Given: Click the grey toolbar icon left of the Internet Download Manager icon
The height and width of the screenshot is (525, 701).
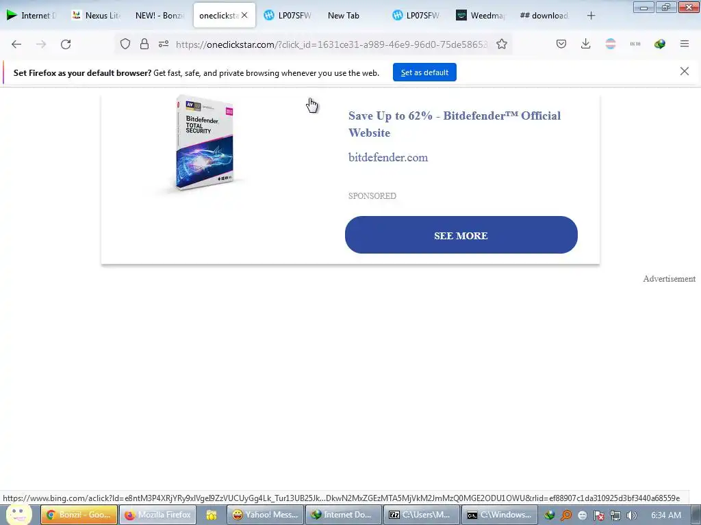Looking at the screenshot, I should point(635,44).
